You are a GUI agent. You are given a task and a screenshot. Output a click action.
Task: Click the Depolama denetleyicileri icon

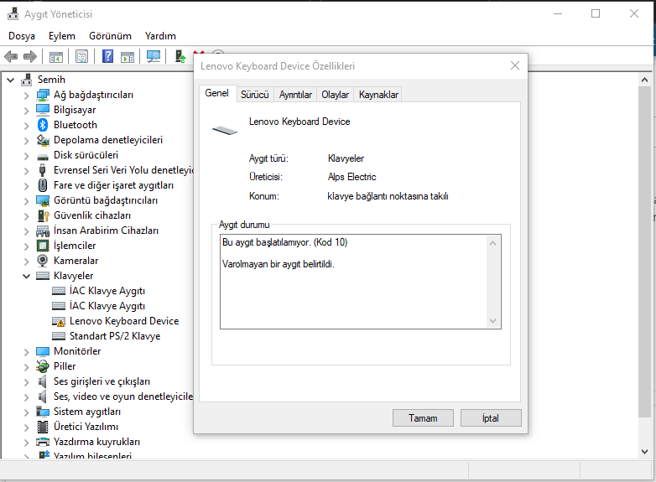click(x=43, y=140)
